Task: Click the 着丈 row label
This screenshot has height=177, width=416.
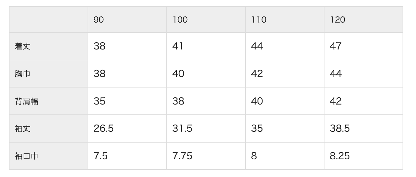Action: (x=23, y=46)
